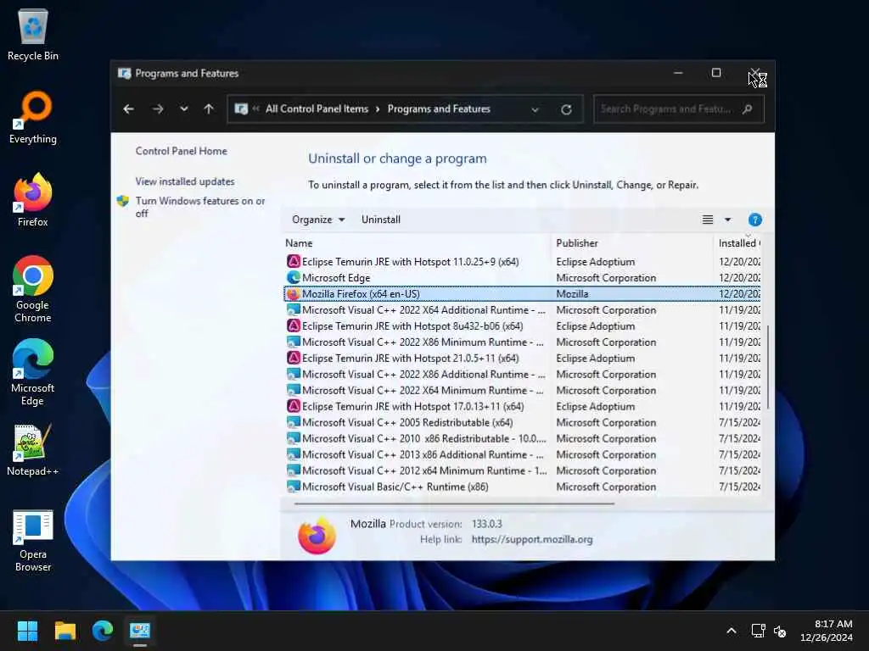
Task: Open the clock showing 8:17 AM
Action: (827, 631)
